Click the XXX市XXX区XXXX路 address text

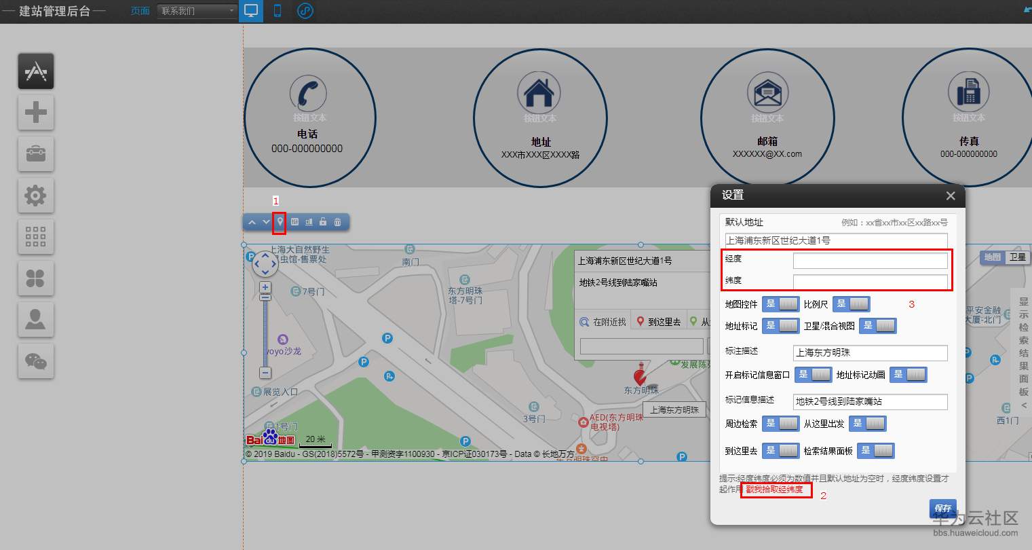tap(540, 155)
